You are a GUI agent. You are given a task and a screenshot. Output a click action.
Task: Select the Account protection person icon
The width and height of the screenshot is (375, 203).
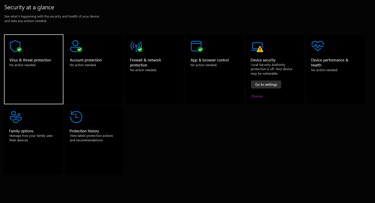[76, 46]
